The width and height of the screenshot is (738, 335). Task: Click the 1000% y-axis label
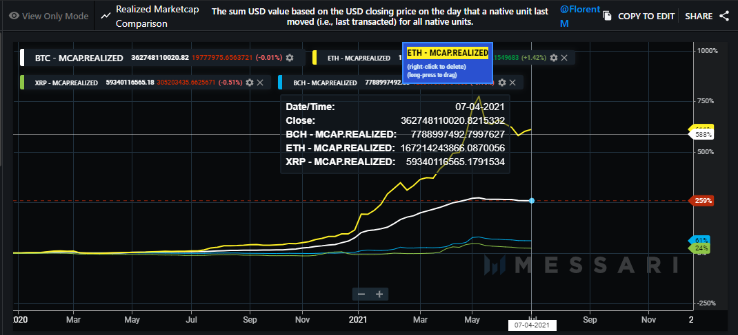click(707, 51)
